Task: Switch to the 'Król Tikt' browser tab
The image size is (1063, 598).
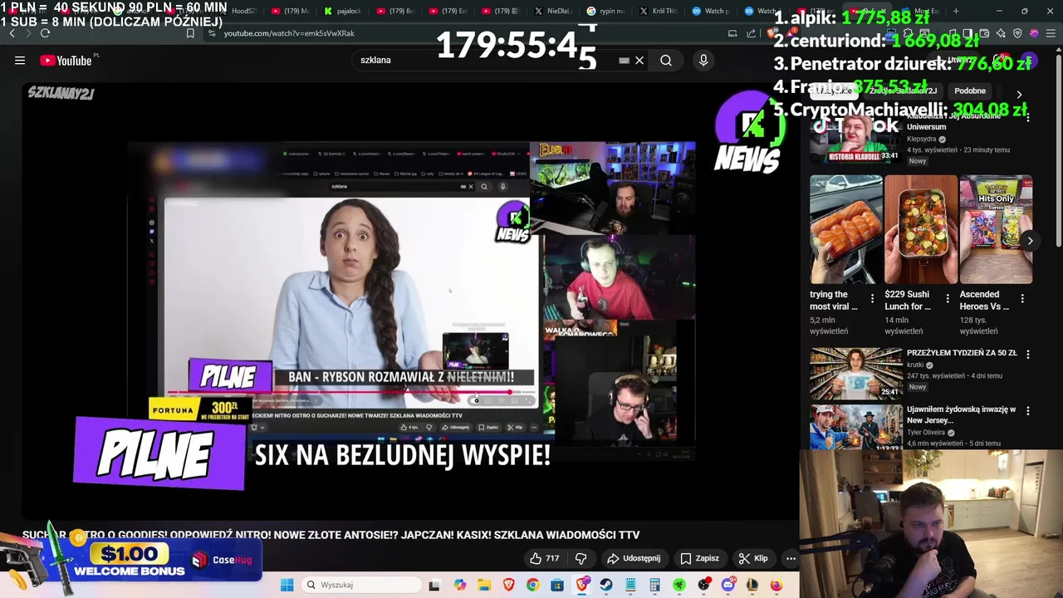Action: [658, 11]
